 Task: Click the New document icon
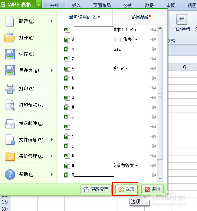(10, 21)
